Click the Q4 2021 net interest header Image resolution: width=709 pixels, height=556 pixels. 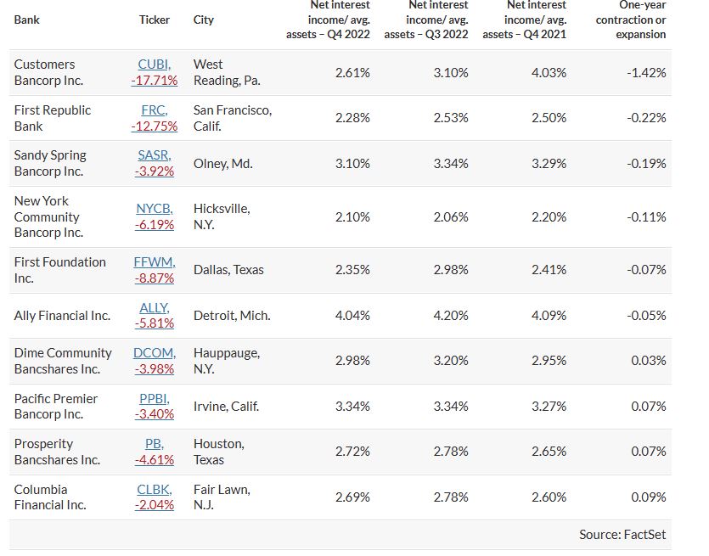point(525,20)
